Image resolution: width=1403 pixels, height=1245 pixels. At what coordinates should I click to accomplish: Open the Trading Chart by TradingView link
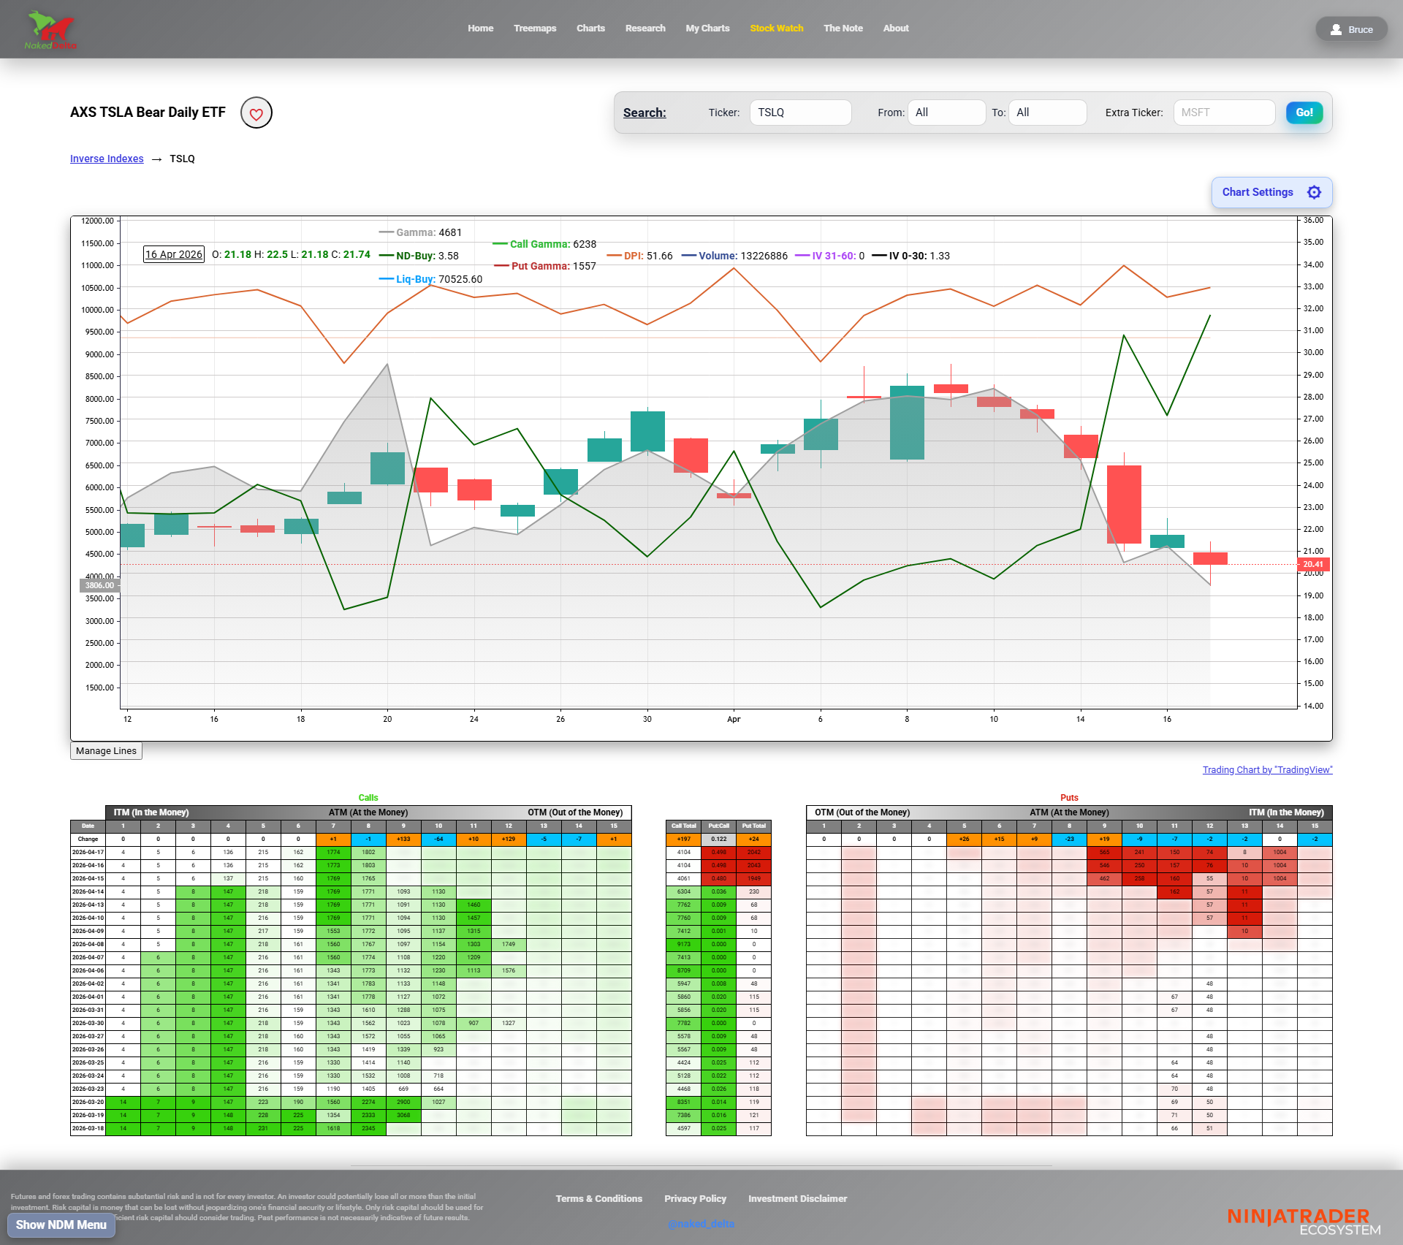(1267, 770)
